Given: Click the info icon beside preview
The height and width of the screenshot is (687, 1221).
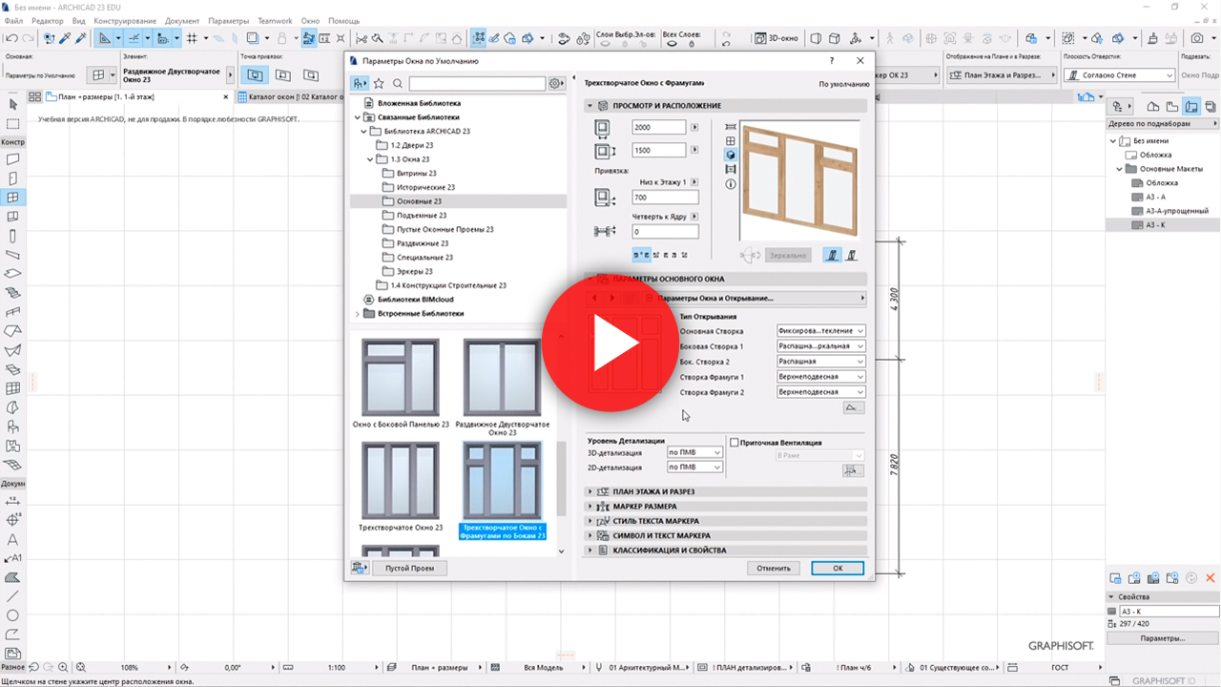Looking at the screenshot, I should (731, 183).
